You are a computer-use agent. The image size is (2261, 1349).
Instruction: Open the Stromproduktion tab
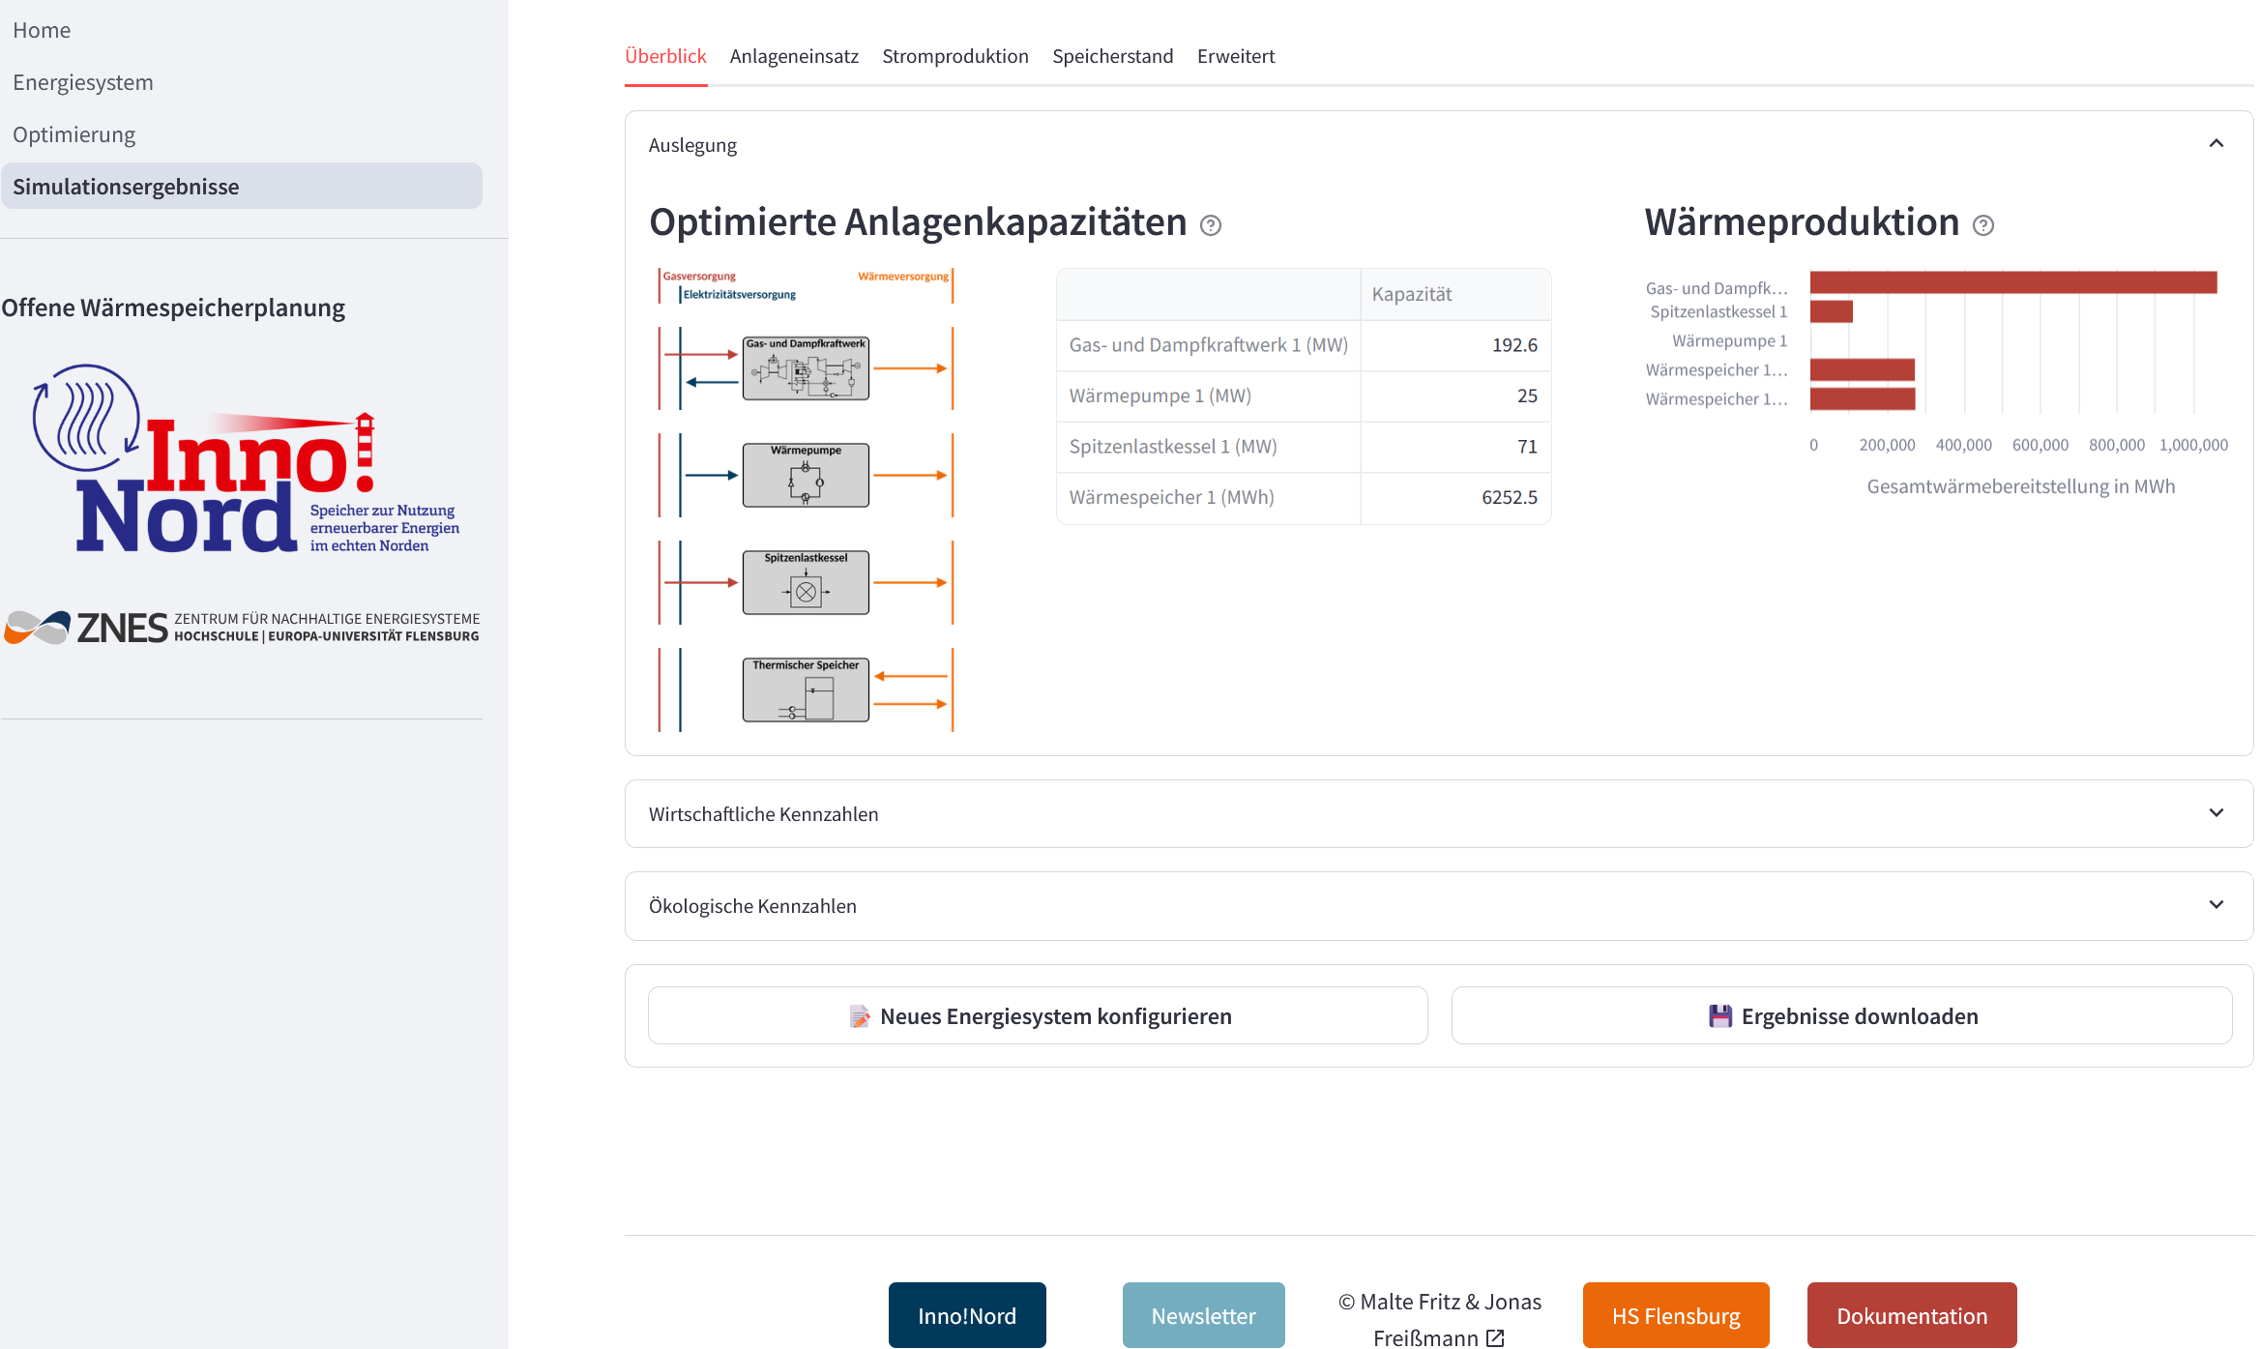click(x=955, y=56)
